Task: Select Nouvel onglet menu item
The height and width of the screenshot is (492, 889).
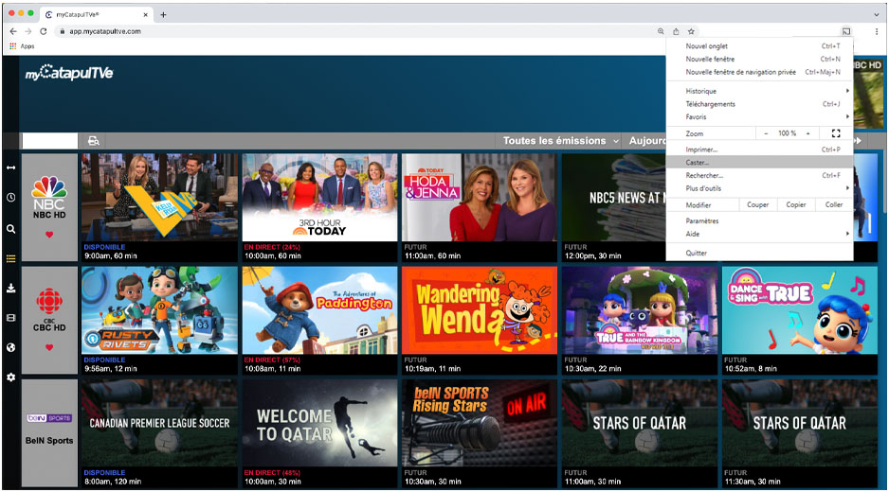Action: pyautogui.click(x=760, y=45)
